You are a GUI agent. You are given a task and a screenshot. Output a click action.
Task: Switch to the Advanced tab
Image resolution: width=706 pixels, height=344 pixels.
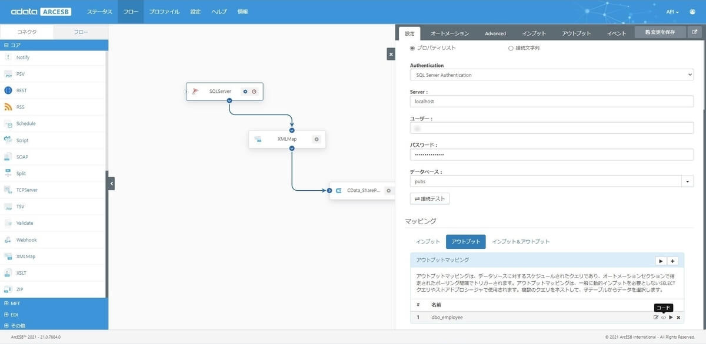click(x=495, y=33)
